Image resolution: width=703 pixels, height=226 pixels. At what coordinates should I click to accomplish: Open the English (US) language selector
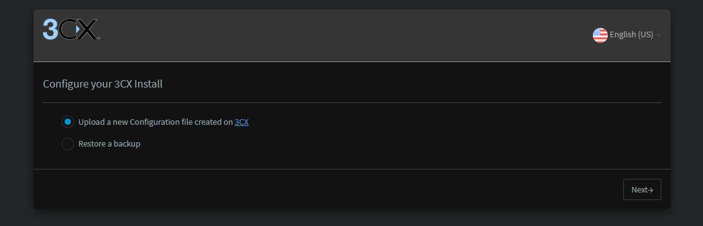click(x=626, y=35)
